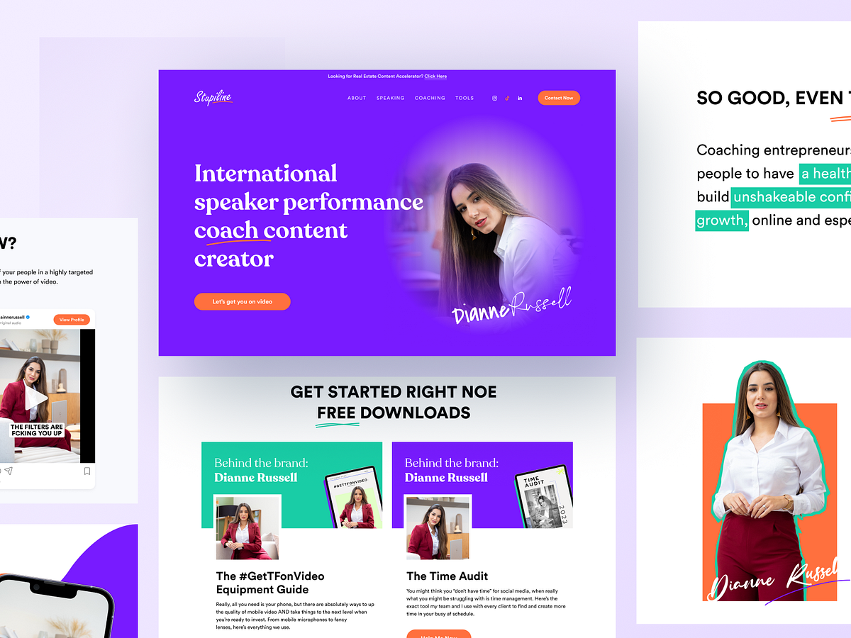Screen dimensions: 851x638
Task: Click orange button under Time Audit
Action: [x=439, y=634]
